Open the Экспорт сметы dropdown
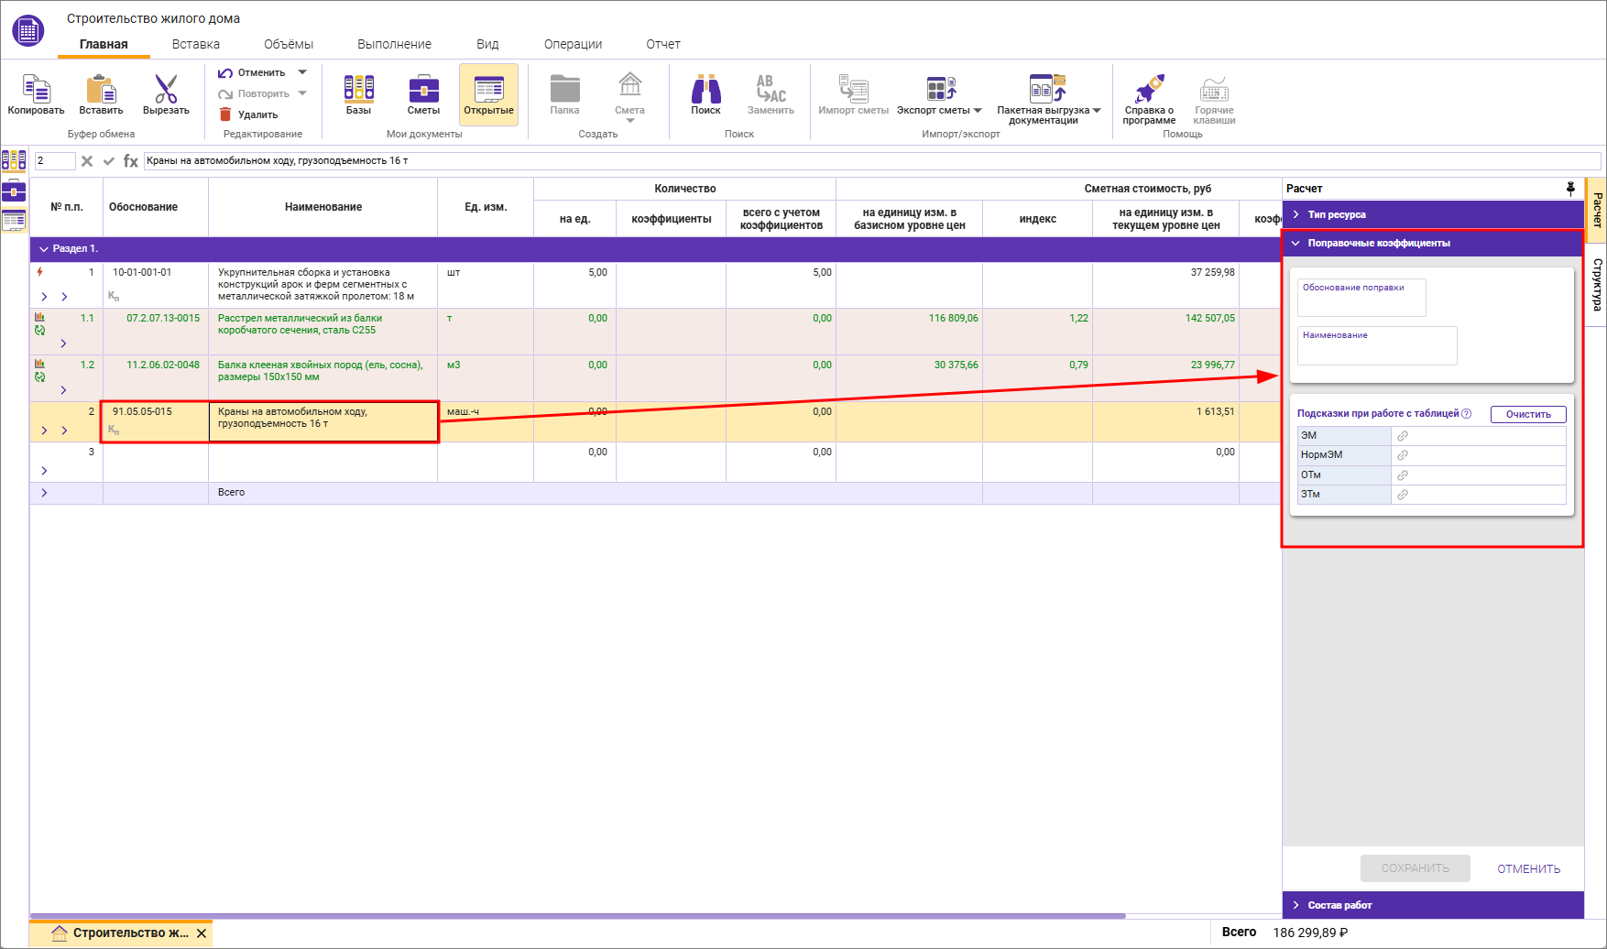This screenshot has width=1607, height=949. click(977, 111)
